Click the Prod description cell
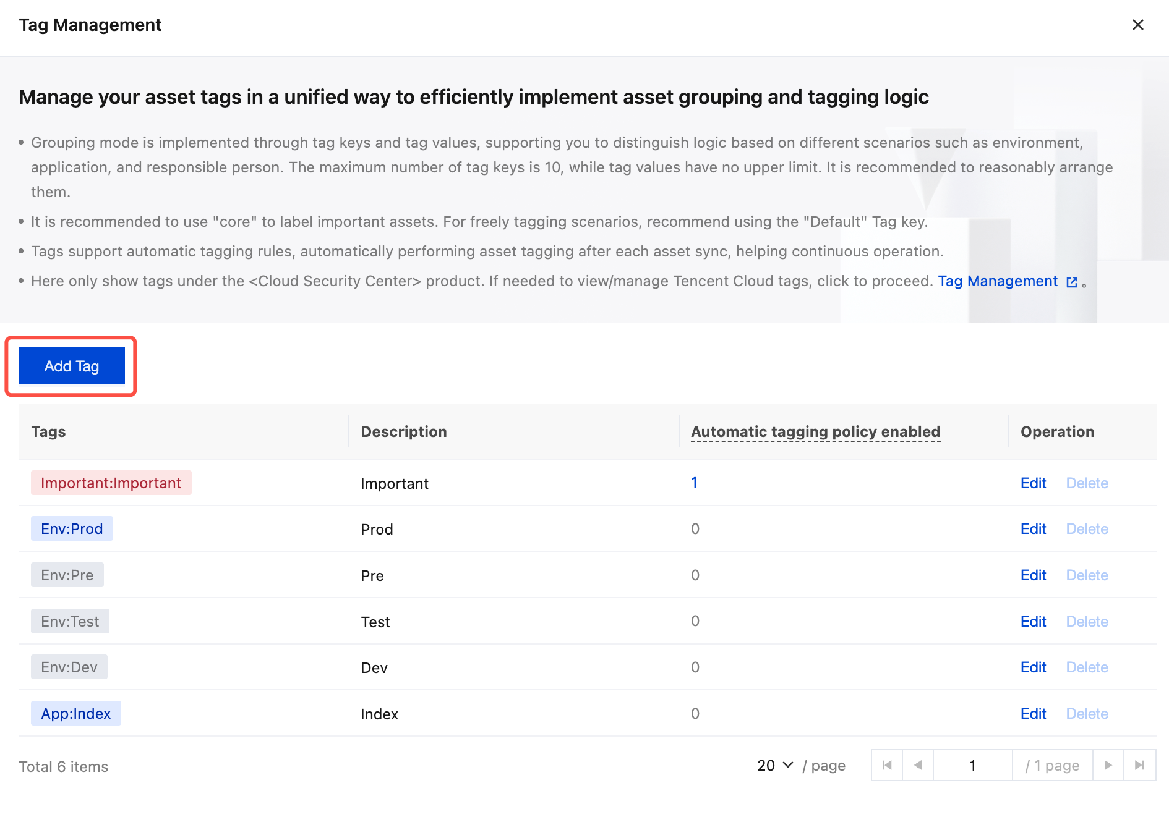 tap(377, 530)
